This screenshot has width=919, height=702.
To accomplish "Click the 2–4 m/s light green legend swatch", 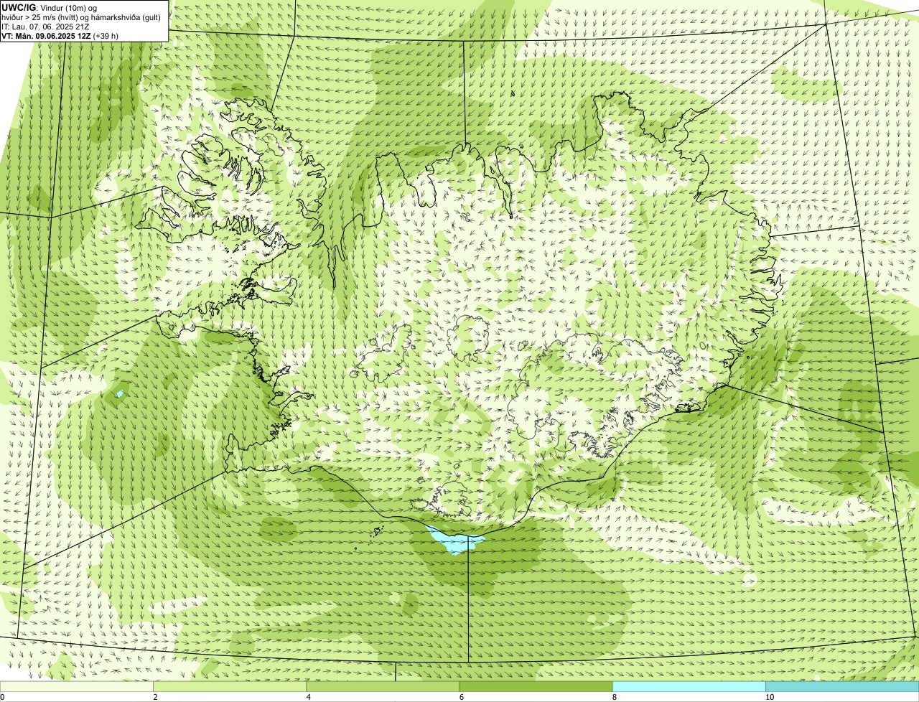I will 230,686.
